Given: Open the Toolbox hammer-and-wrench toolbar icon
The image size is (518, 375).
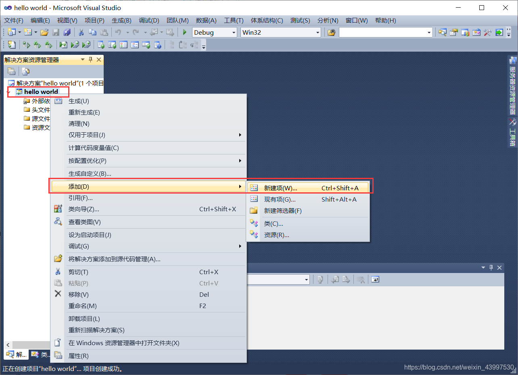Looking at the screenshot, I should (x=488, y=32).
